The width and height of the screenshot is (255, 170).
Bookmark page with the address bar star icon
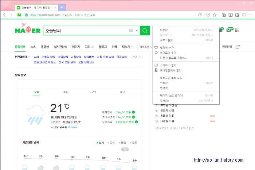(215, 15)
